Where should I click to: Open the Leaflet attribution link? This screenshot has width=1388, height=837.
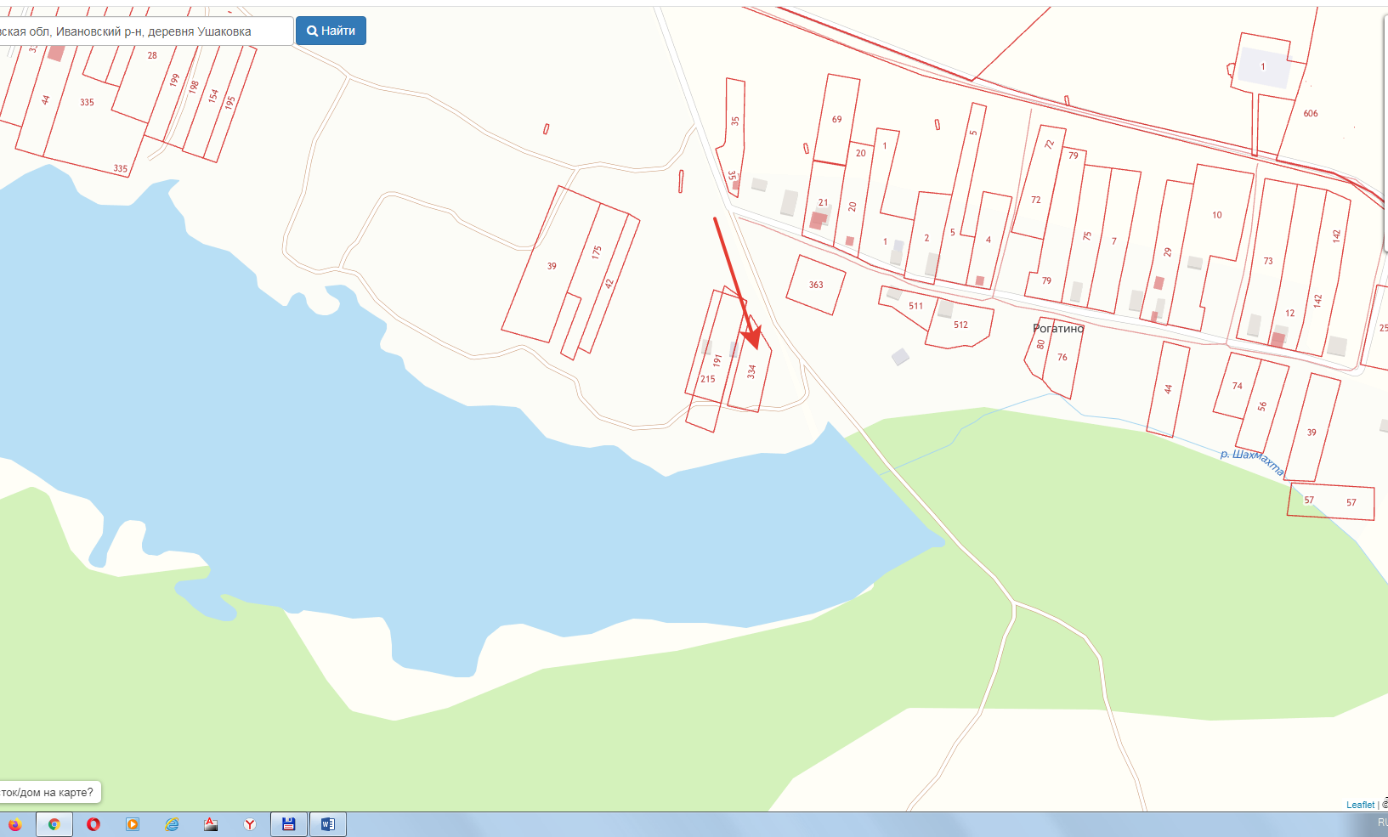(x=1360, y=805)
